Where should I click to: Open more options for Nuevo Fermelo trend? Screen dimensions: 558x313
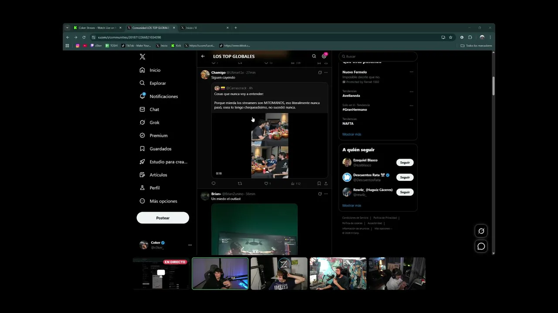411,72
